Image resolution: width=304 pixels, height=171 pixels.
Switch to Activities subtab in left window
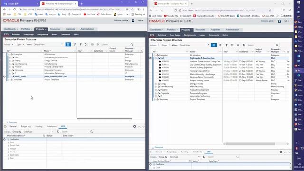pos(16,34)
